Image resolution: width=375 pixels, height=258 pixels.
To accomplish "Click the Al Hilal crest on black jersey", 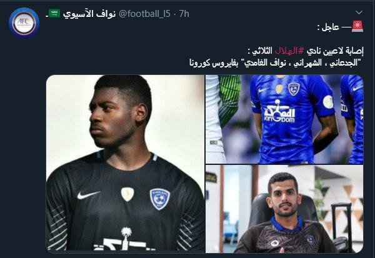I will coord(159,199).
